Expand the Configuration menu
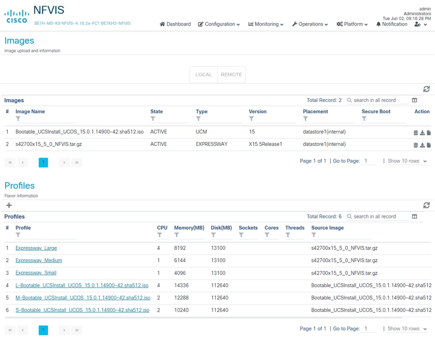 219,24
